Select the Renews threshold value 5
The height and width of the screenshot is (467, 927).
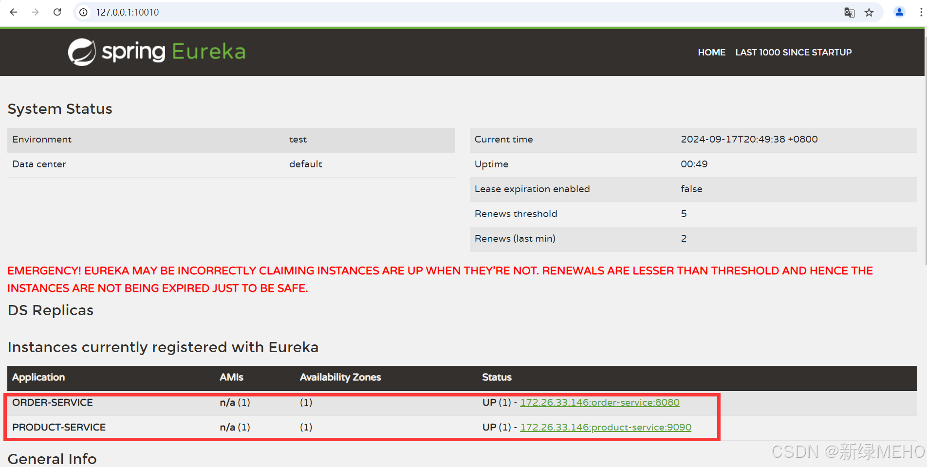[x=684, y=214]
